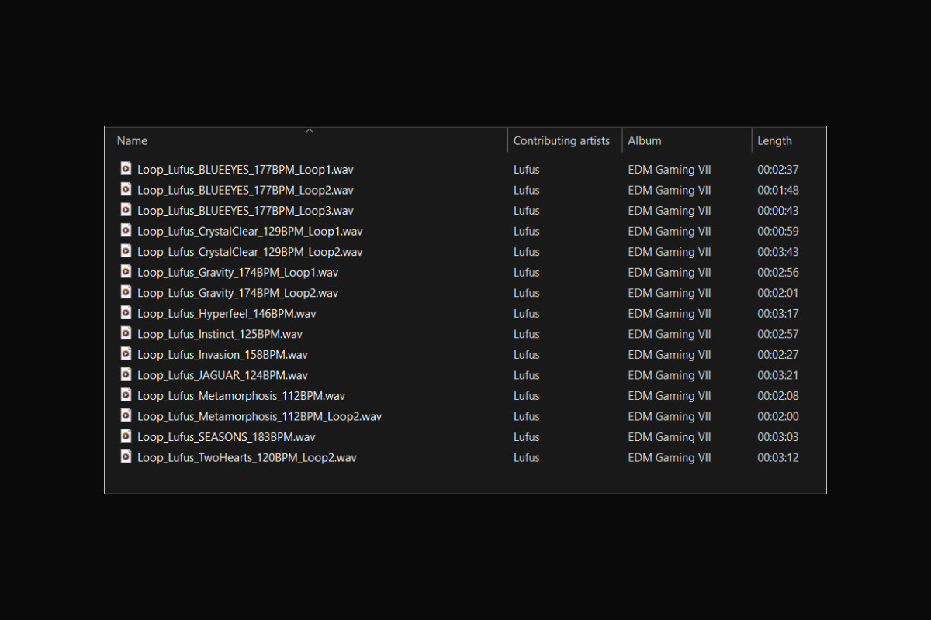This screenshot has width=931, height=620.
Task: Select file name Loop_Lufus_Instinct_125BPM.wav
Action: 220,334
